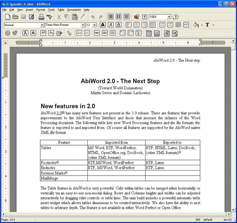Toggle overline text formatting
237x223 pixels.
tap(25, 33)
